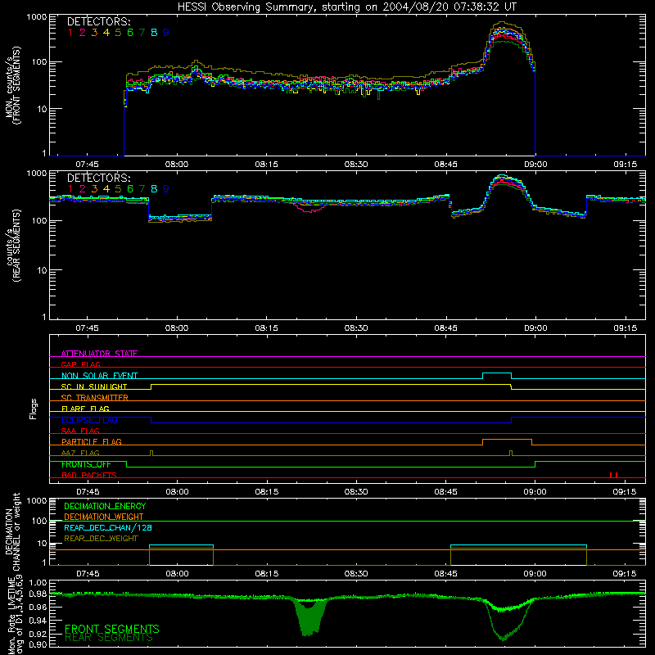Screen dimensions: 655x655
Task: Select the SAA_FLAG label
Action: tap(80, 431)
